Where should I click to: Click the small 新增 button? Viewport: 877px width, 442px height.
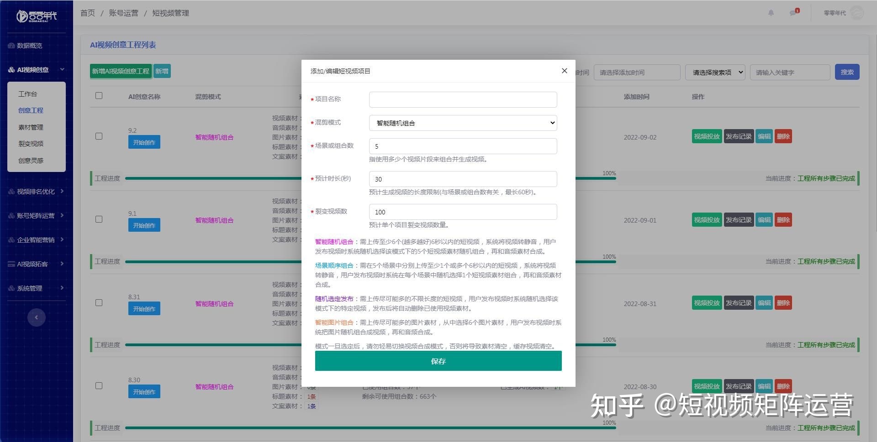pyautogui.click(x=162, y=71)
